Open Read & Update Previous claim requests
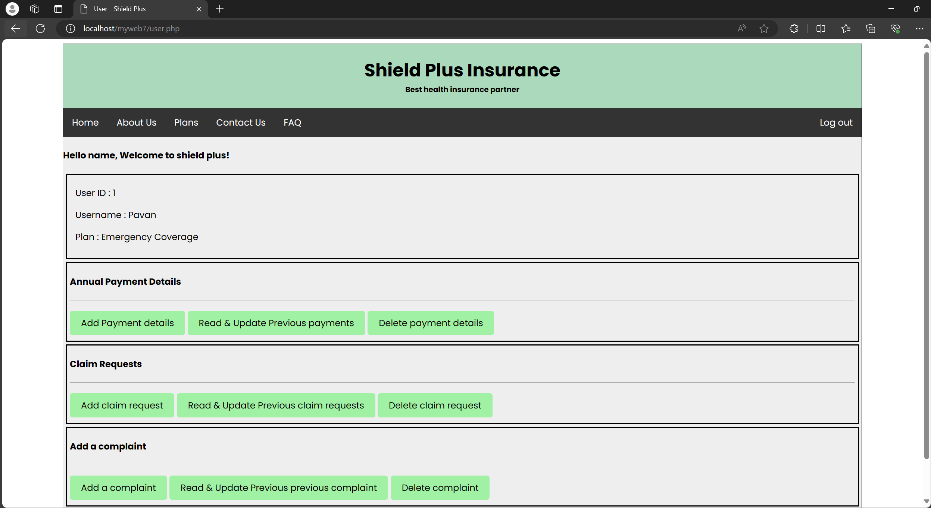The width and height of the screenshot is (931, 508). 276,405
